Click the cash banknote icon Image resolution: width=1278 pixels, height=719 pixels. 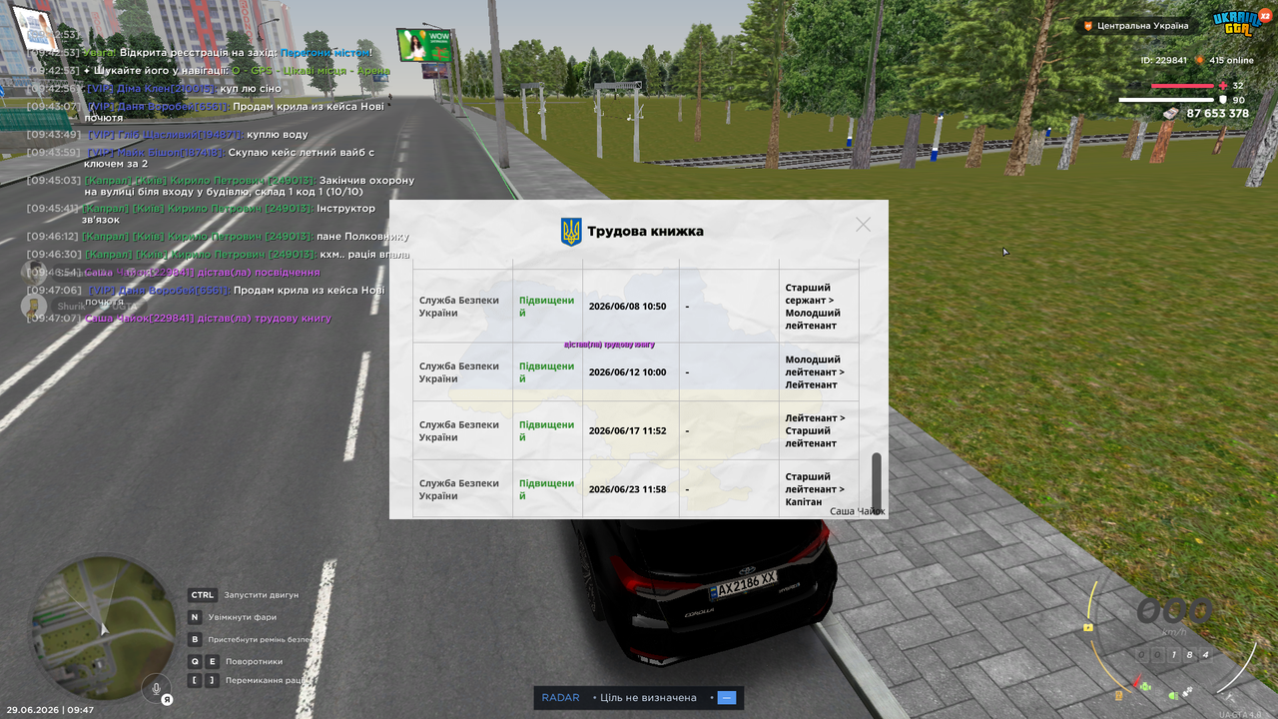[1171, 114]
